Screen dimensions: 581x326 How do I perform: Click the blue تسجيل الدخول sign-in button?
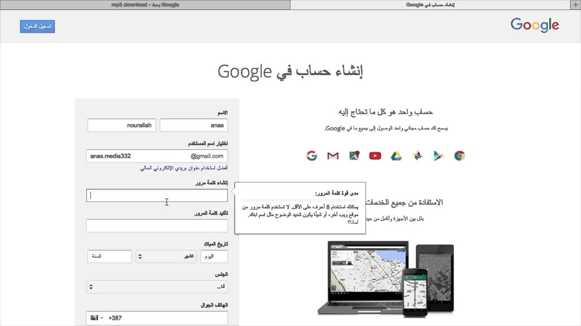click(37, 26)
